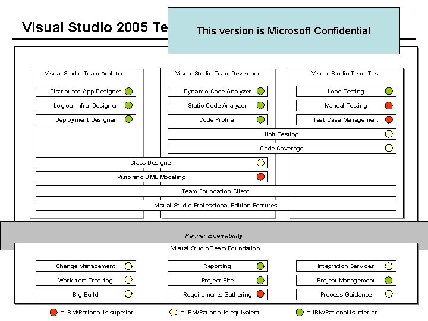Click the green circle next to Reporting
This screenshot has height=321, width=428.
pyautogui.click(x=261, y=266)
